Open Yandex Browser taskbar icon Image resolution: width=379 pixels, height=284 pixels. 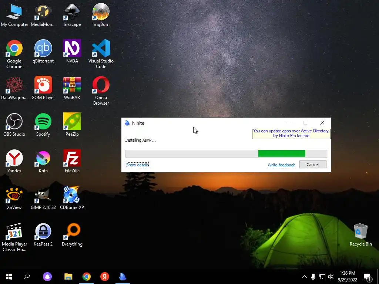[105, 277]
